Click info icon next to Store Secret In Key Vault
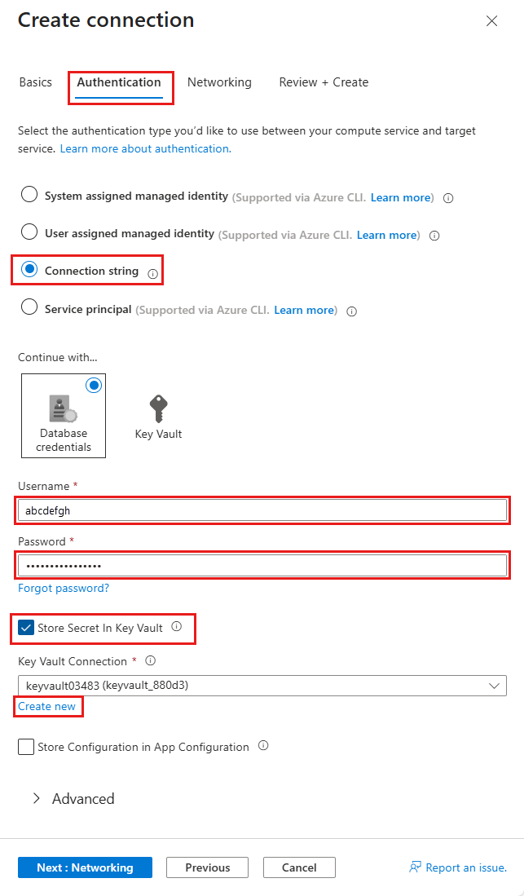 point(177,628)
